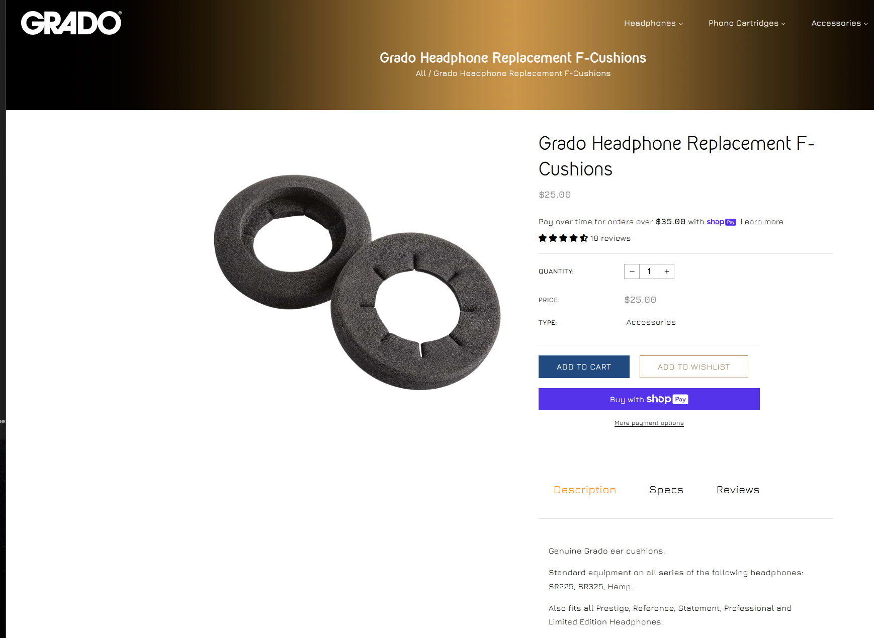Image resolution: width=874 pixels, height=638 pixels.
Task: Click the All breadcrumb link
Action: [x=420, y=73]
